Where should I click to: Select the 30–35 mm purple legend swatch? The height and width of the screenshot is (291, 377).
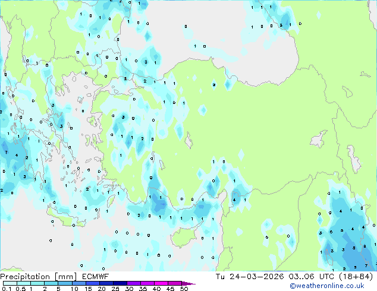pos(134,283)
